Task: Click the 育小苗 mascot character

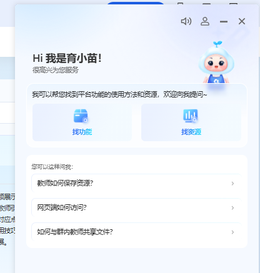Action: tap(216, 62)
